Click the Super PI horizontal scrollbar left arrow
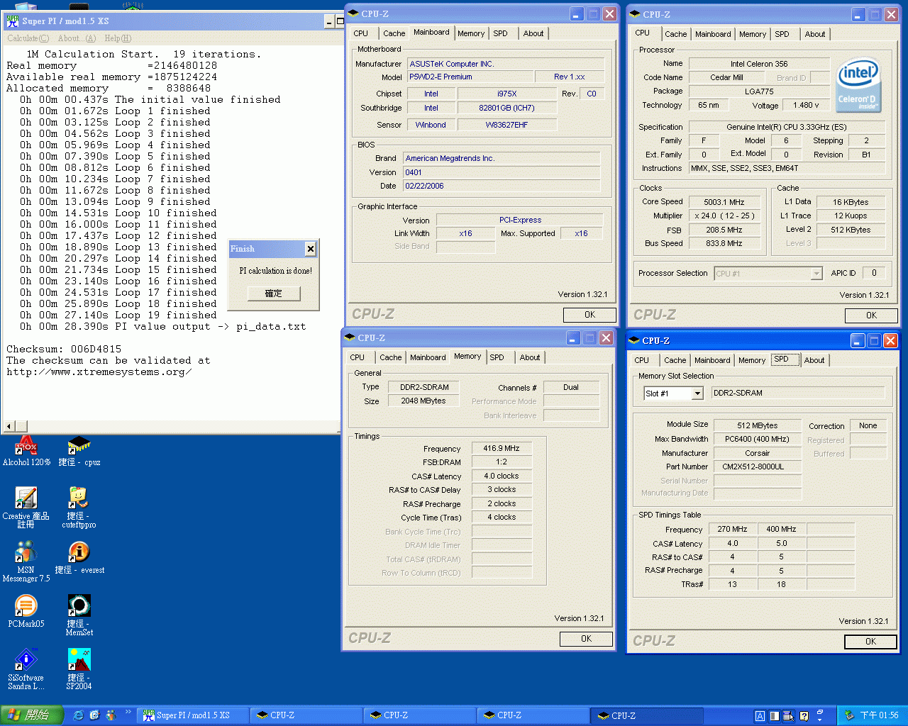This screenshot has width=908, height=726. [x=9, y=426]
